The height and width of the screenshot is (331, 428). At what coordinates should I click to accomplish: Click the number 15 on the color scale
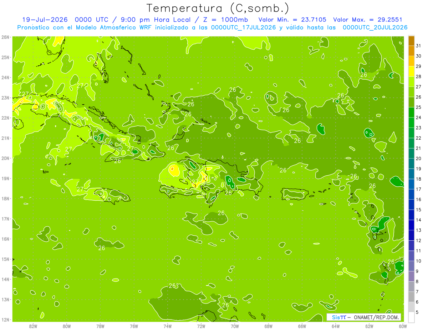[418, 210]
